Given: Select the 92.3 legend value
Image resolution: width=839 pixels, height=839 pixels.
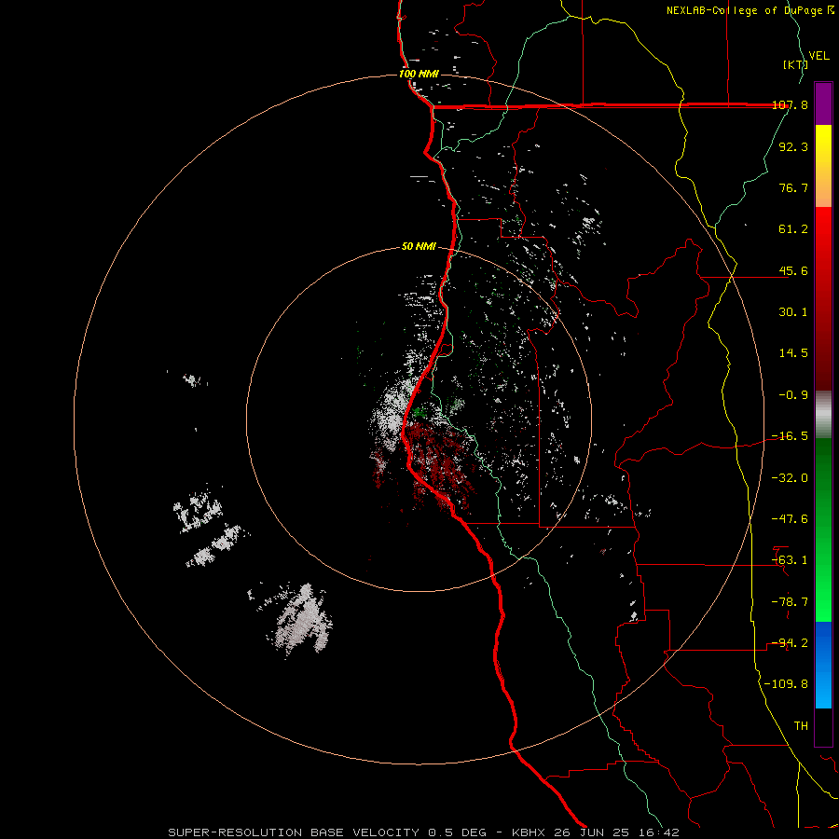Looking at the screenshot, I should (x=793, y=146).
